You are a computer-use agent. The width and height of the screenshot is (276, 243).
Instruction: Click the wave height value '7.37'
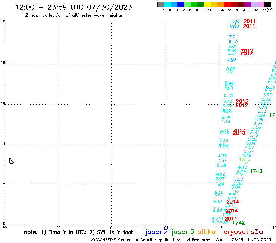pos(222,160)
